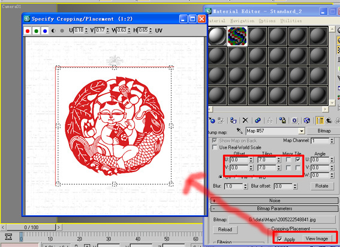Click the bitmap file path button

(282, 219)
